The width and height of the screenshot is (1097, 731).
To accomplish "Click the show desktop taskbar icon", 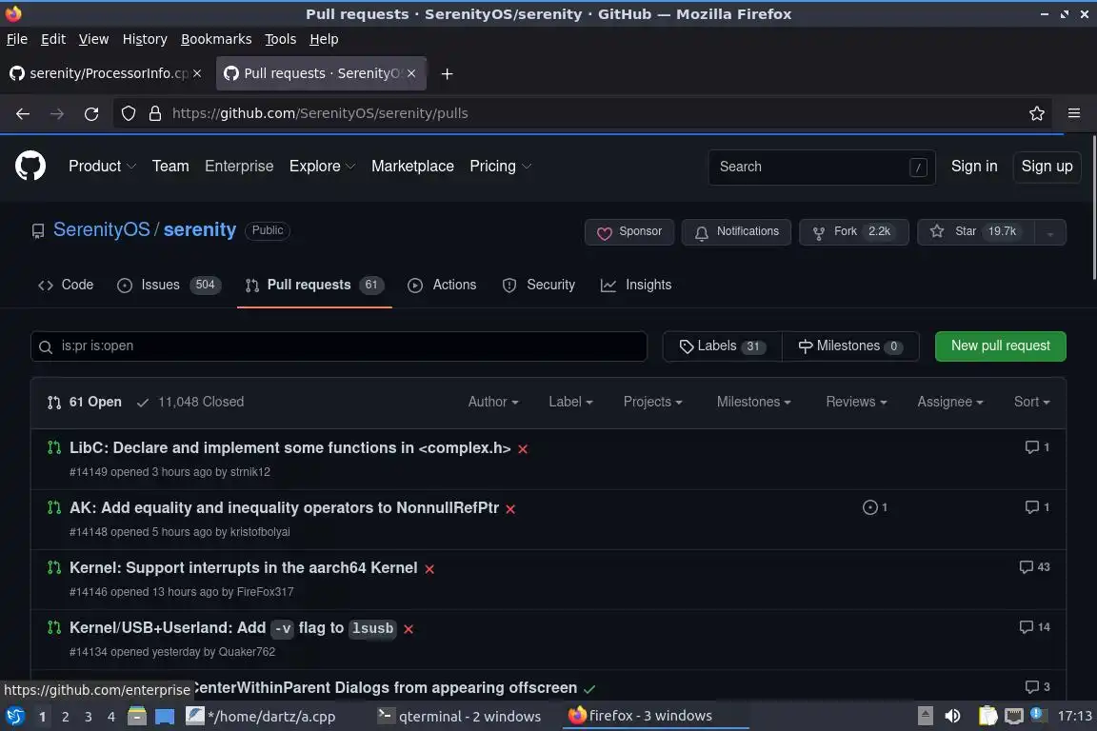I will 165,716.
